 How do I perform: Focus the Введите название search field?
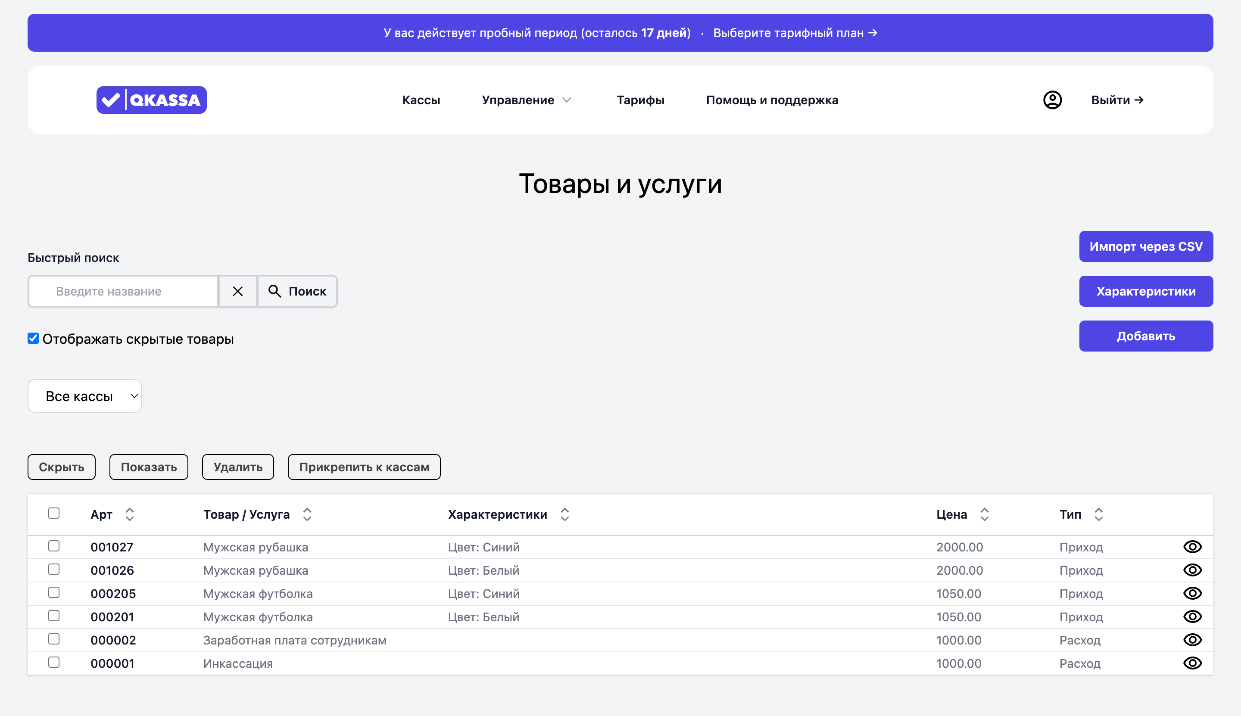(x=123, y=291)
